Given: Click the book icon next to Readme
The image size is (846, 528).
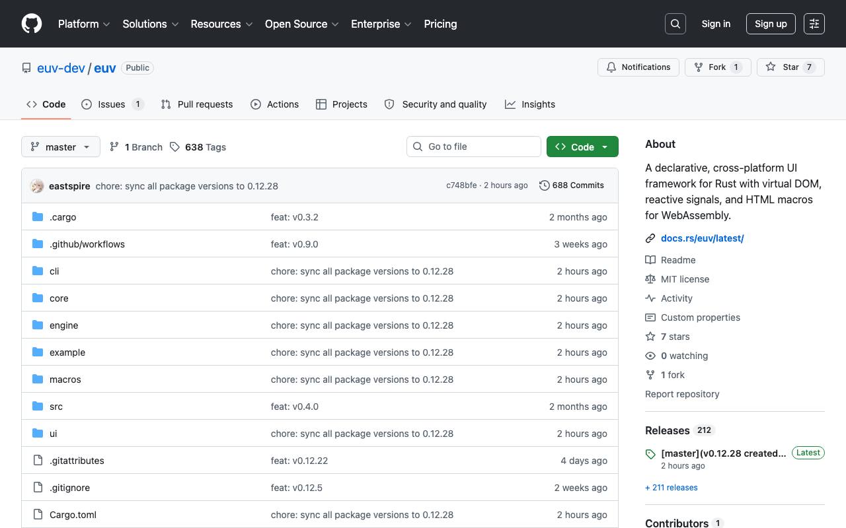Looking at the screenshot, I should pos(650,260).
